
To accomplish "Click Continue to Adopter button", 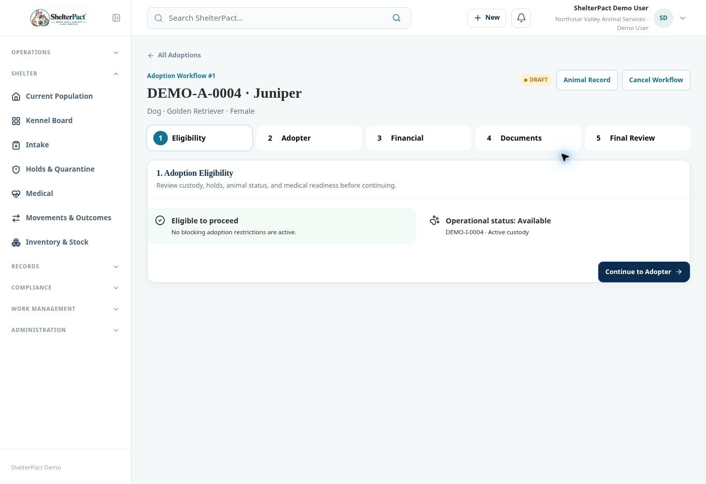I will click(644, 272).
